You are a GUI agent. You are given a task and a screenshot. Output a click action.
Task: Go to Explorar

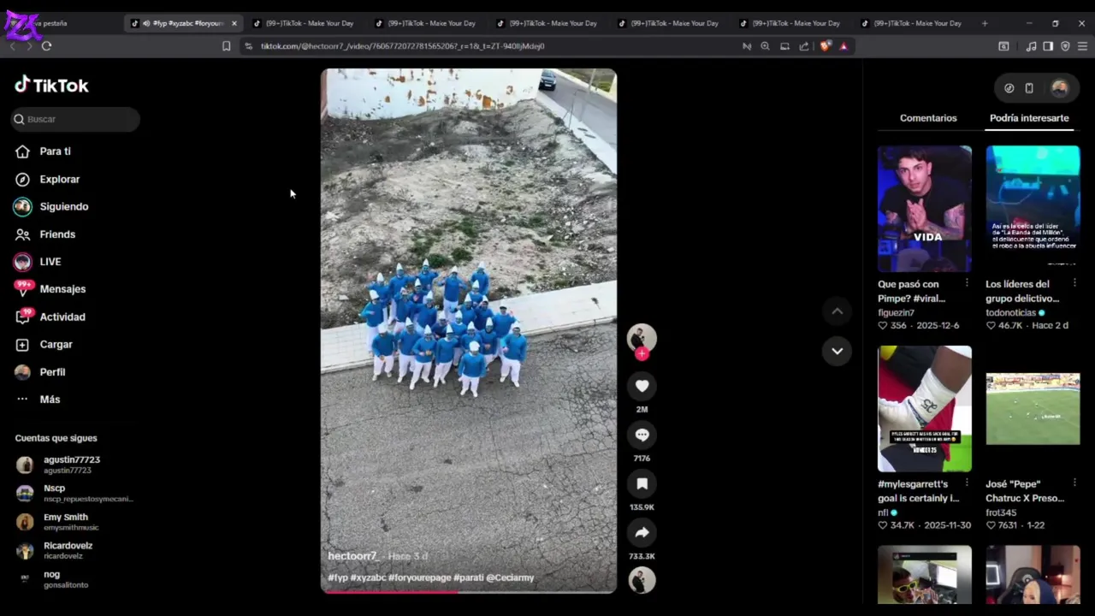coord(47,179)
